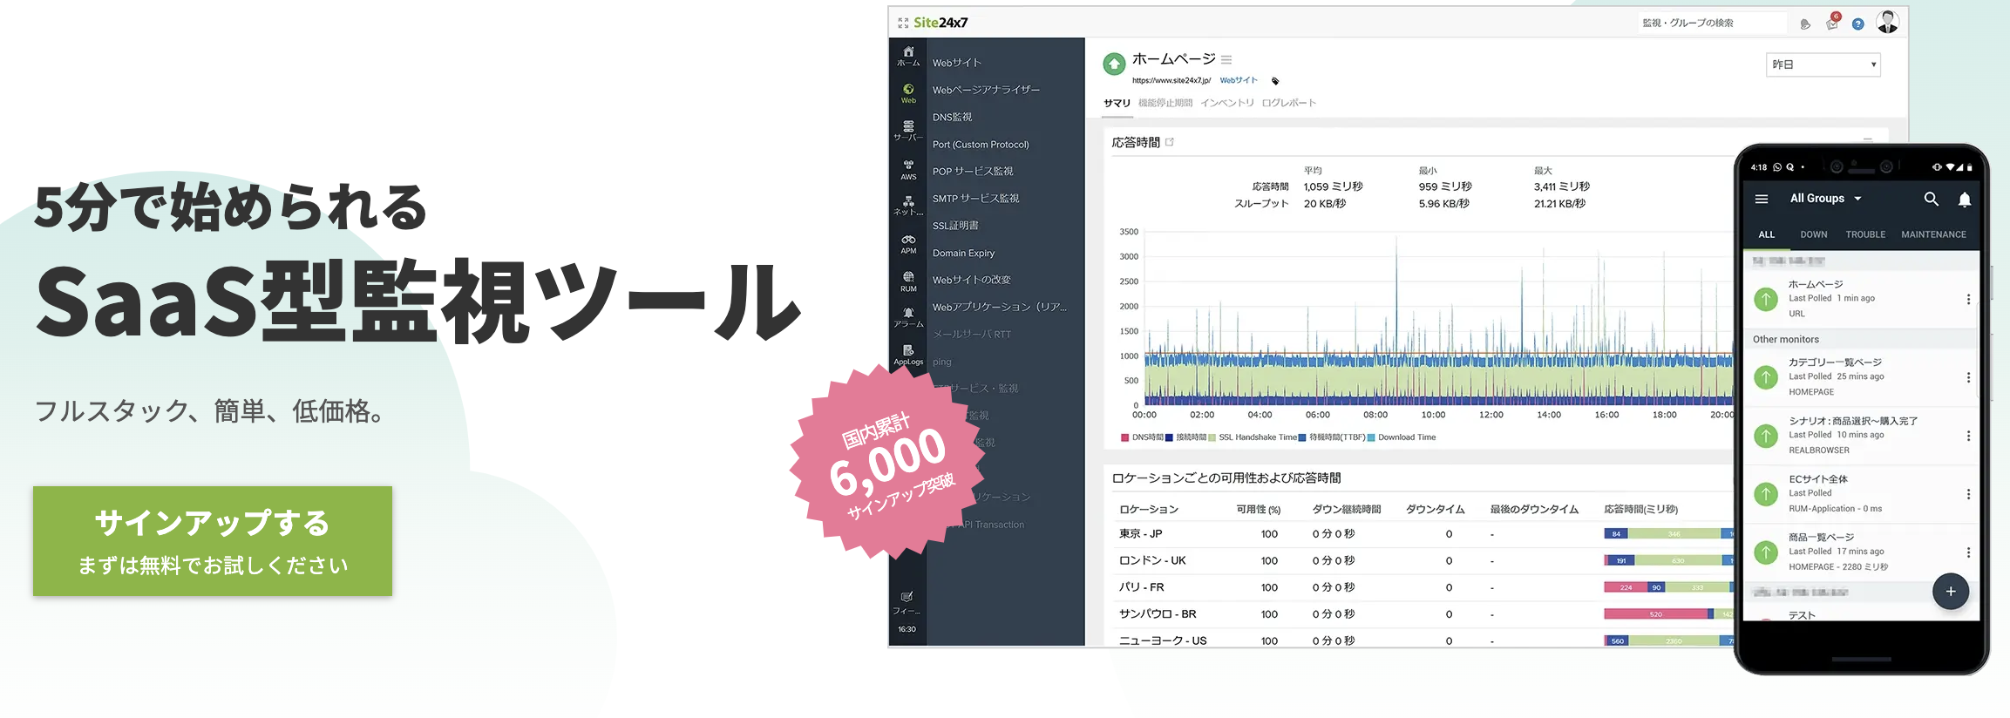Click the ロンドン - UK location row
Screen dimensions: 2010x718
pyautogui.click(x=1423, y=560)
